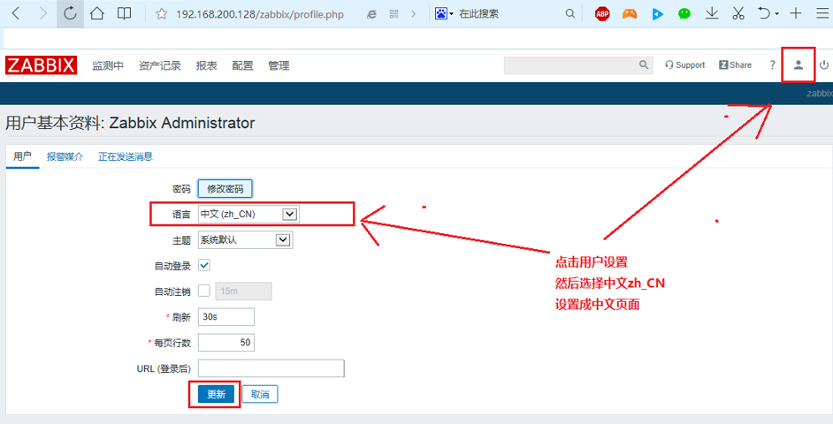Image resolution: width=833 pixels, height=424 pixels.
Task: Click the browser forward arrow
Action: point(43,13)
